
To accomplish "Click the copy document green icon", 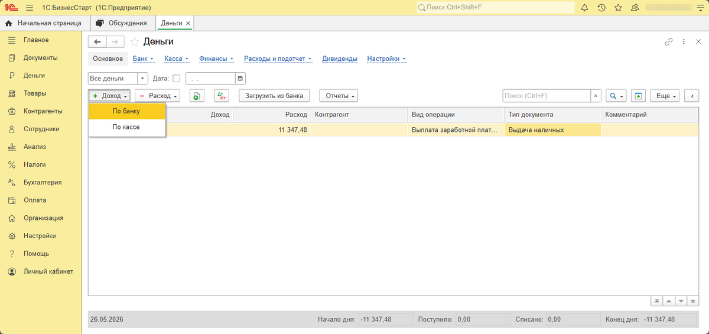I will [197, 96].
